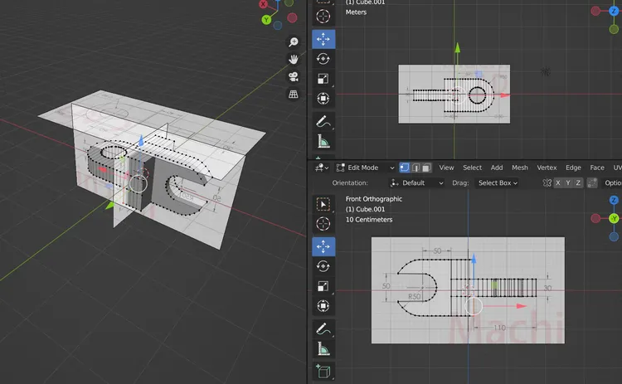This screenshot has width=622, height=384.
Task: Enable vertex select mode
Action: pos(404,168)
